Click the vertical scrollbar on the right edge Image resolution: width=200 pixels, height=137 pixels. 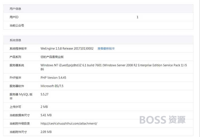[x=199, y=68]
